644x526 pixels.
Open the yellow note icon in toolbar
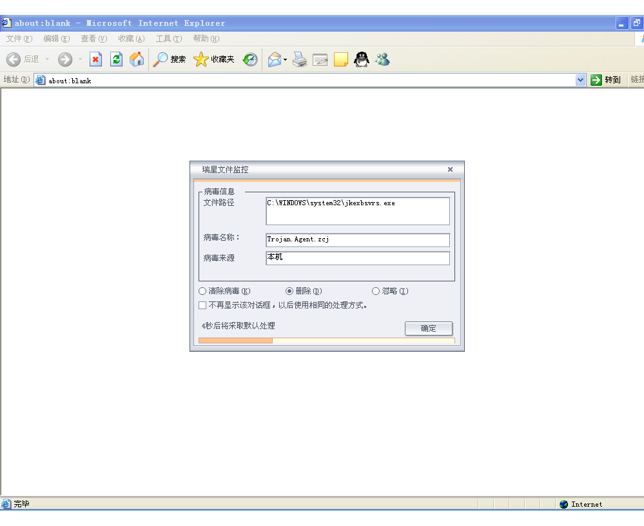pos(341,59)
